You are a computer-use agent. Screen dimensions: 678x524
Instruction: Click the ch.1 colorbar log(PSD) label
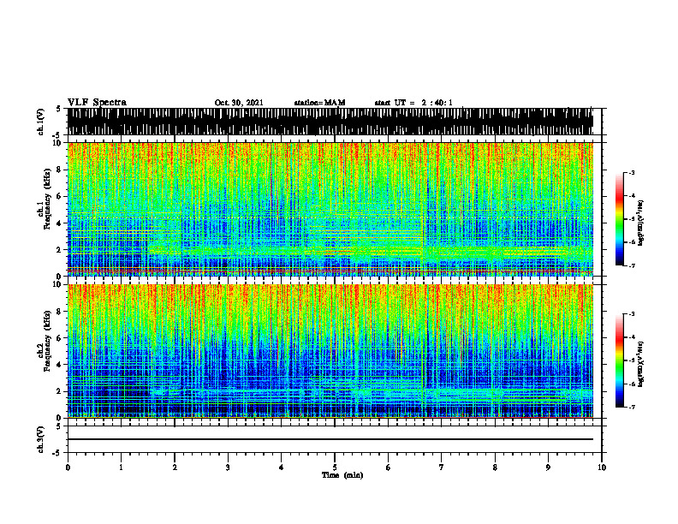point(640,223)
